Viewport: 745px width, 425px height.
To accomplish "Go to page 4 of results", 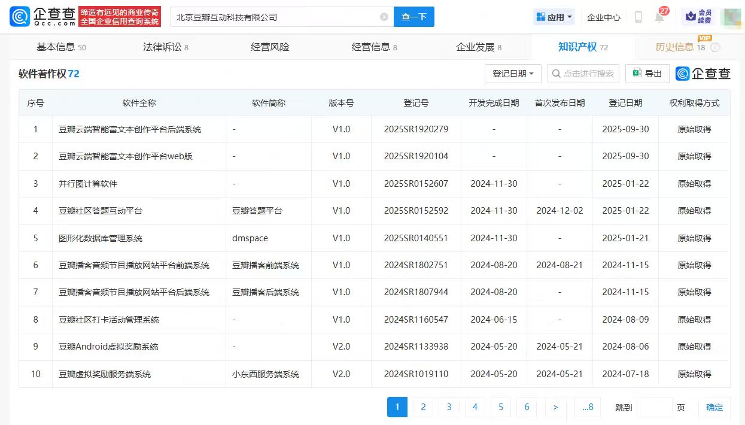I will tap(475, 407).
